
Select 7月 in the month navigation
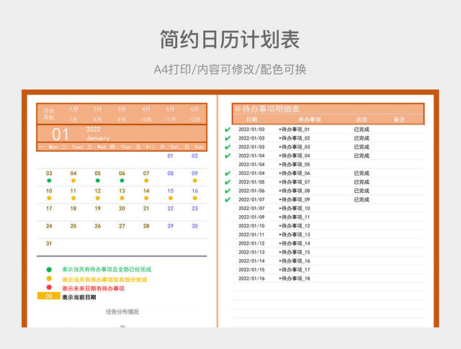tap(73, 119)
